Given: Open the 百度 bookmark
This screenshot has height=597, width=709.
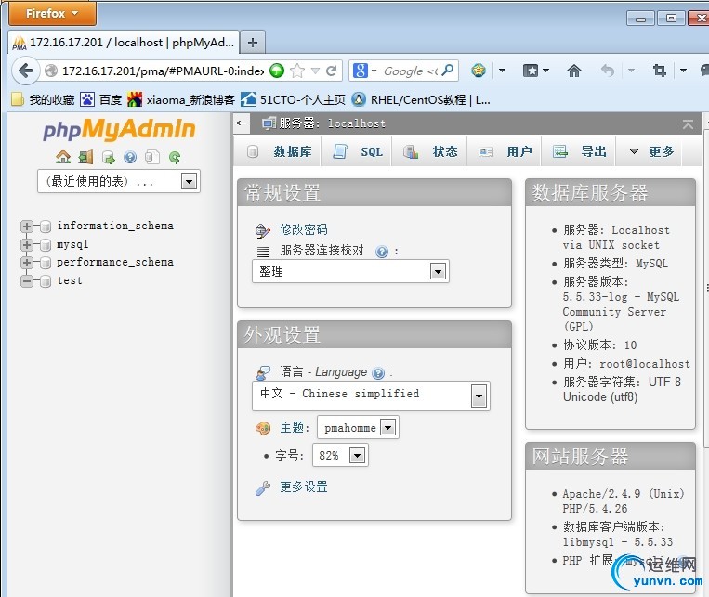Looking at the screenshot, I should coord(101,99).
